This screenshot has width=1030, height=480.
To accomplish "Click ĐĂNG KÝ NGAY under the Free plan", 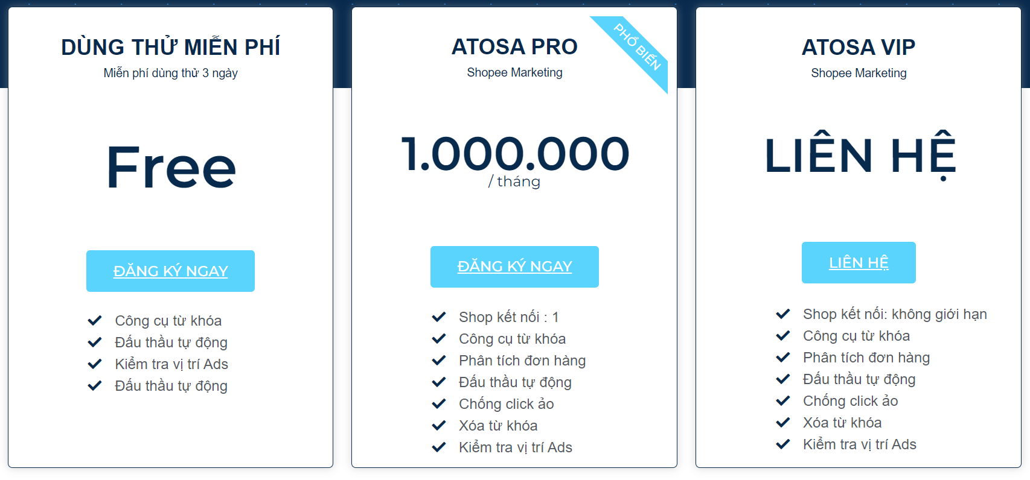I will click(x=170, y=271).
